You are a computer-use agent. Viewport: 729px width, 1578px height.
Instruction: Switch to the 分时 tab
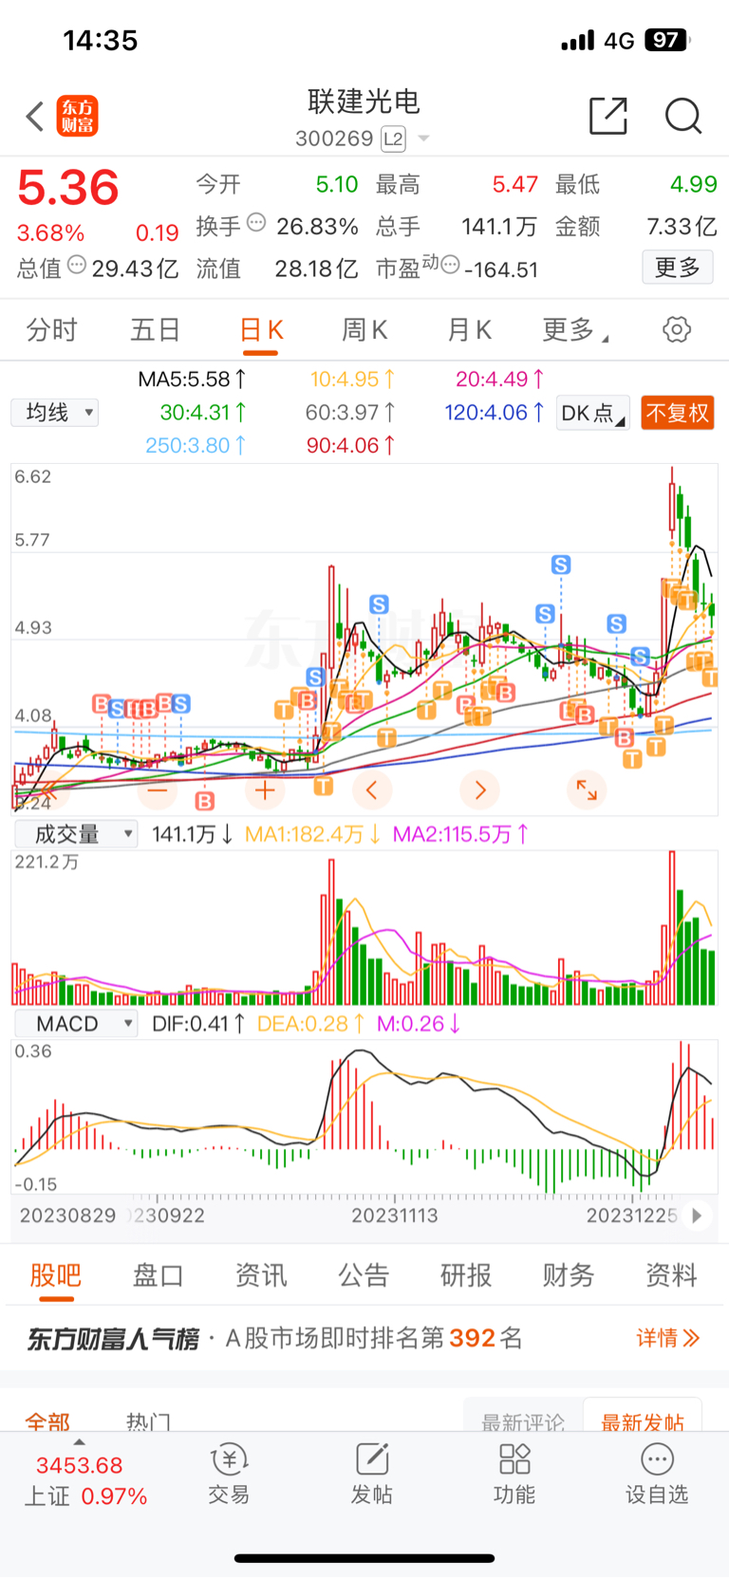point(51,330)
